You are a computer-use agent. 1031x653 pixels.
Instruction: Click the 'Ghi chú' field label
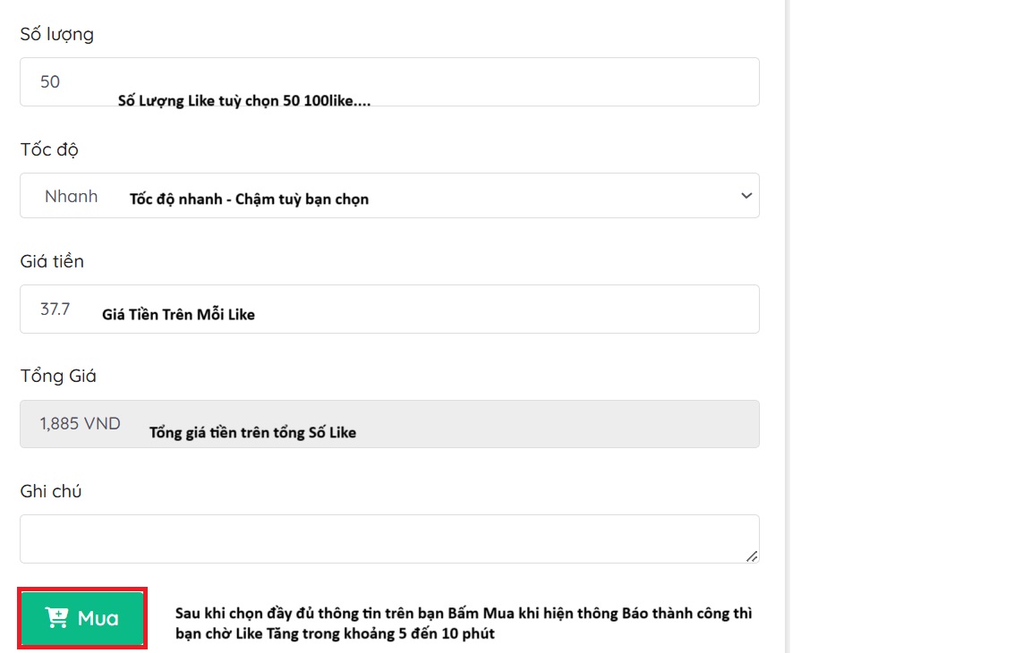[x=51, y=491]
